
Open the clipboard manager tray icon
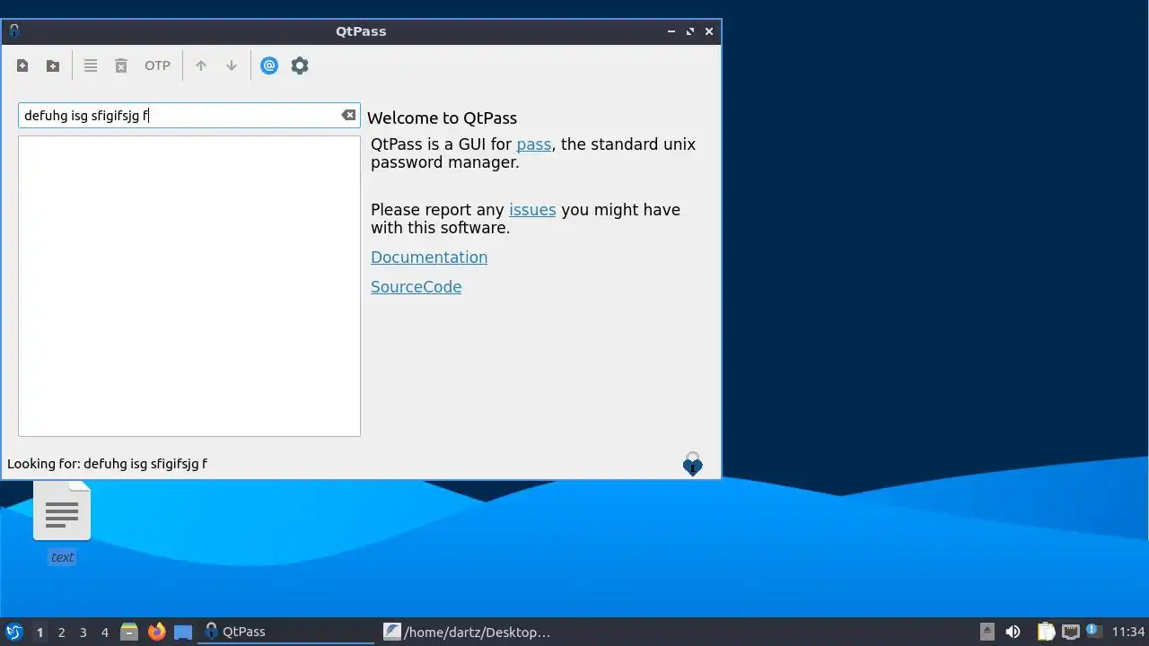(x=1046, y=632)
